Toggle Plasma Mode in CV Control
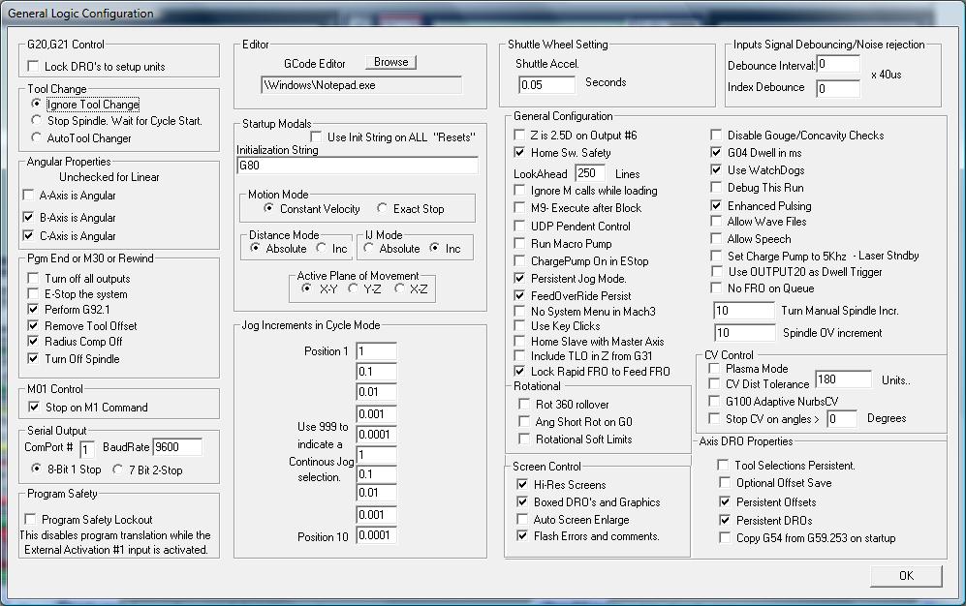Viewport: 966px width, 606px height. (x=715, y=369)
